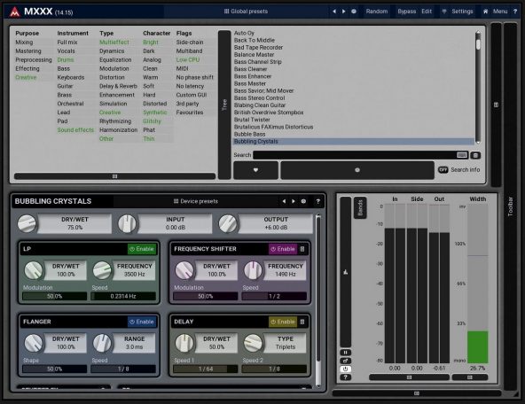Click the round icon beside global preset arrows
Image resolution: width=525 pixels, height=404 pixels.
tap(354, 12)
